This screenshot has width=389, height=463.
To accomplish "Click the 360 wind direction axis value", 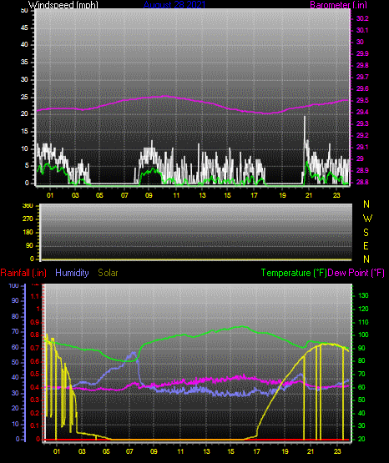I will click(x=28, y=206).
